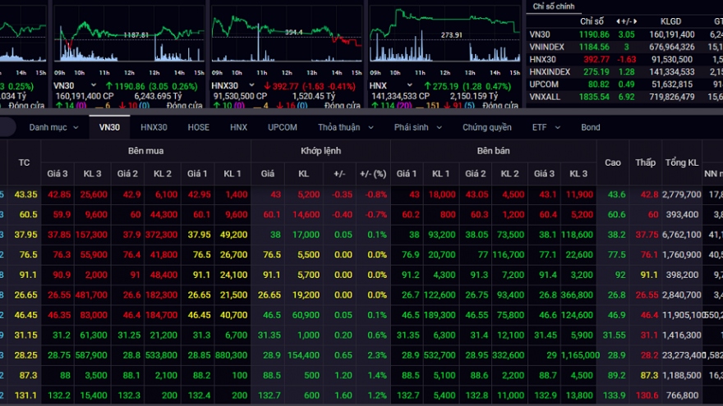Viewport: 723px width, 406px height.
Task: Click buy volume 587,900 cell
Action: pyautogui.click(x=91, y=355)
